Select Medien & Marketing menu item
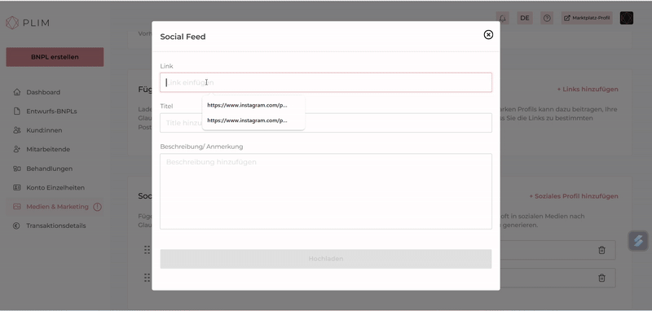 tap(57, 207)
